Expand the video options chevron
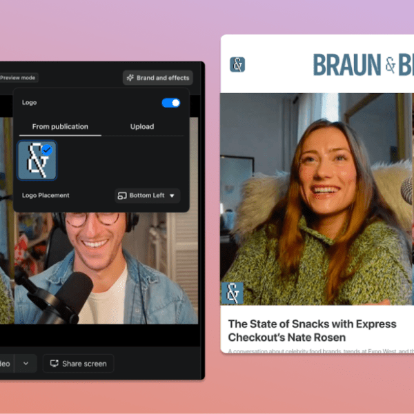The width and height of the screenshot is (414, 414). tap(26, 364)
